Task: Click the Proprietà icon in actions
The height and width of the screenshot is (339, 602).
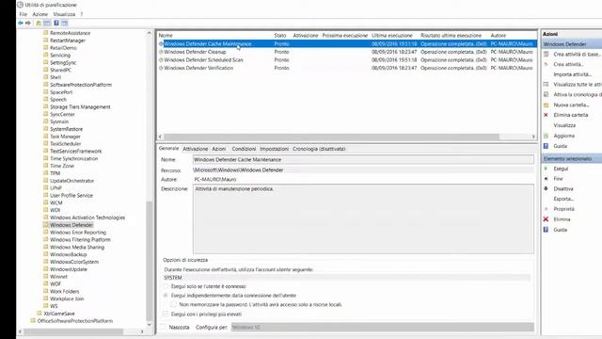Action: [x=546, y=209]
